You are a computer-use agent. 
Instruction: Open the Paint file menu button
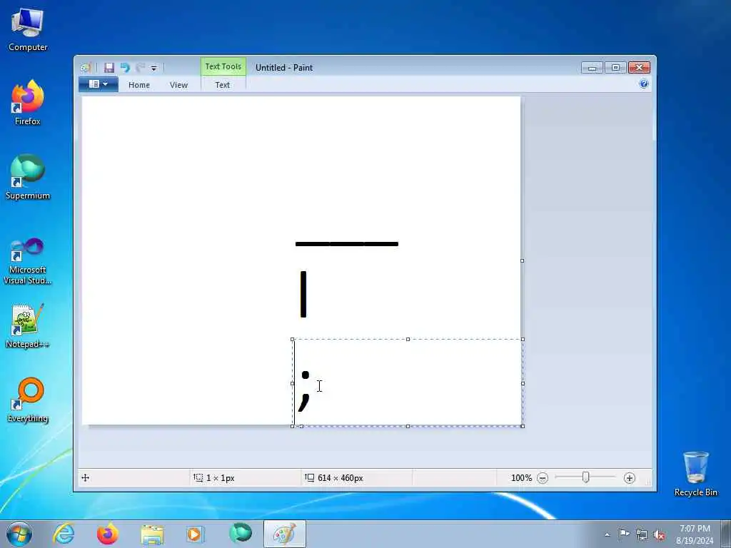tap(99, 84)
